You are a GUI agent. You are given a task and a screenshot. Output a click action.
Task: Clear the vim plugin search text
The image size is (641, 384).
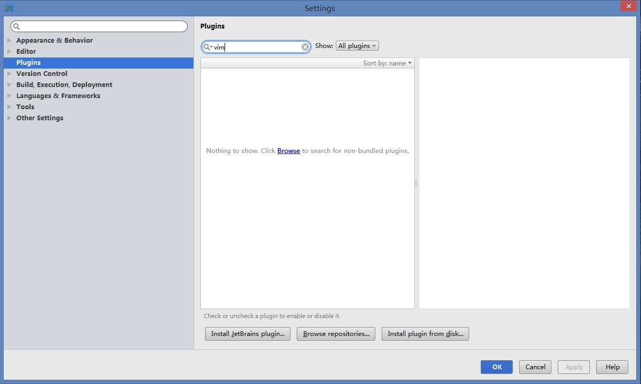pos(305,47)
